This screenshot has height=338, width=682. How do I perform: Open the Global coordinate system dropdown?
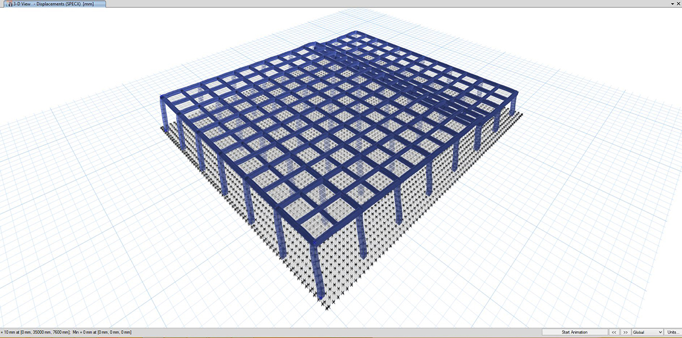click(x=647, y=332)
